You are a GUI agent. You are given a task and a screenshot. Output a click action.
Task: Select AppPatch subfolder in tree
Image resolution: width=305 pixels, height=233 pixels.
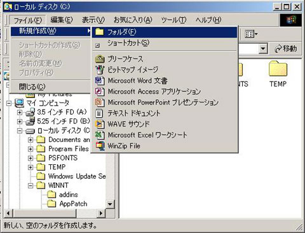click(73, 204)
